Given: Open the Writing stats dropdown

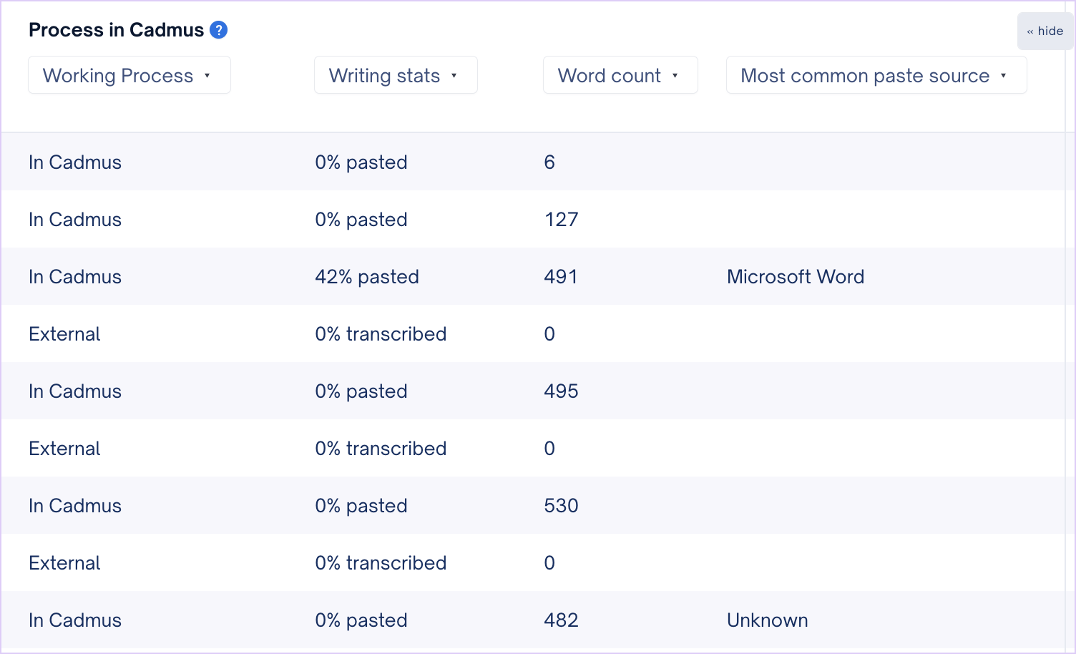Looking at the screenshot, I should click(x=396, y=75).
